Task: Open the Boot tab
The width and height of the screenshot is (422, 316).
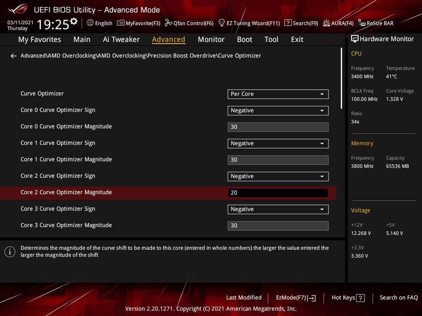Action: click(244, 39)
